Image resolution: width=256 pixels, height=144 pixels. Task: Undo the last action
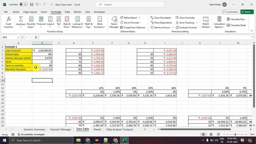tap(37, 4)
